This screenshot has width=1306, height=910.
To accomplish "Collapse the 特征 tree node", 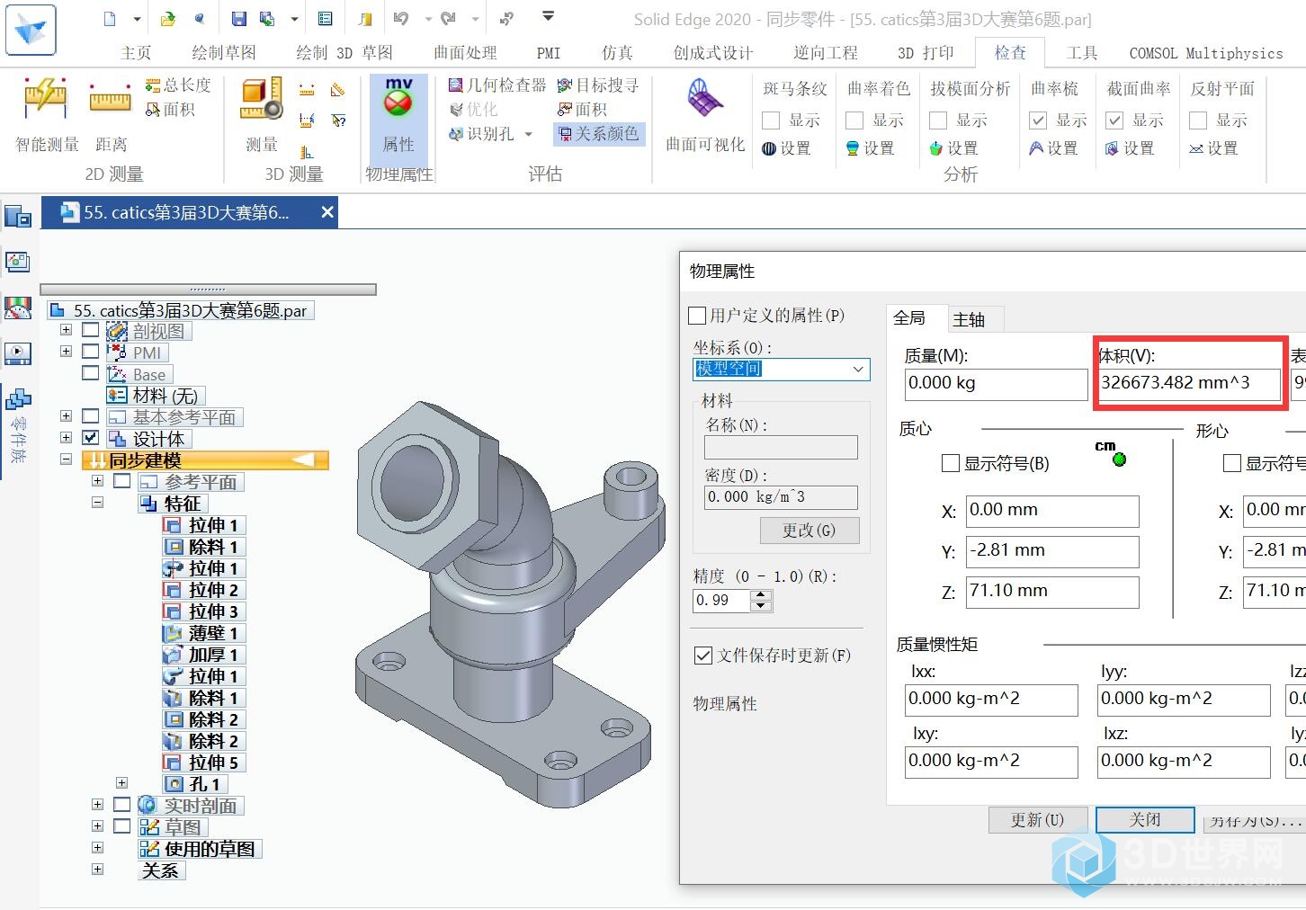I will click(x=97, y=502).
